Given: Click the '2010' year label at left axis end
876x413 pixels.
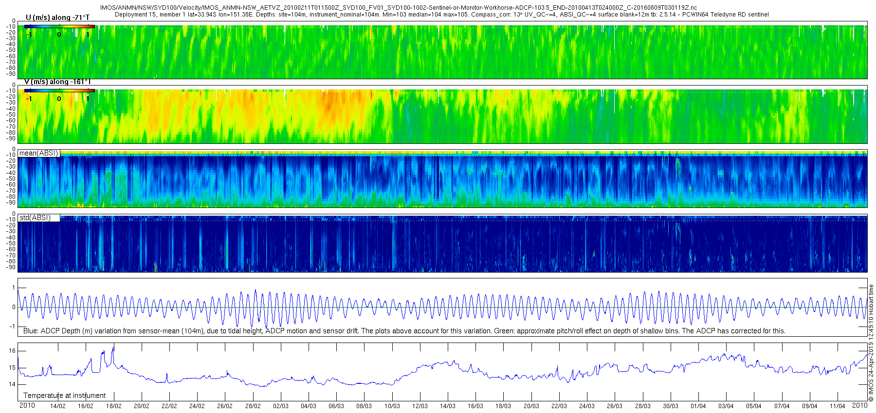Looking at the screenshot, I should (27, 405).
